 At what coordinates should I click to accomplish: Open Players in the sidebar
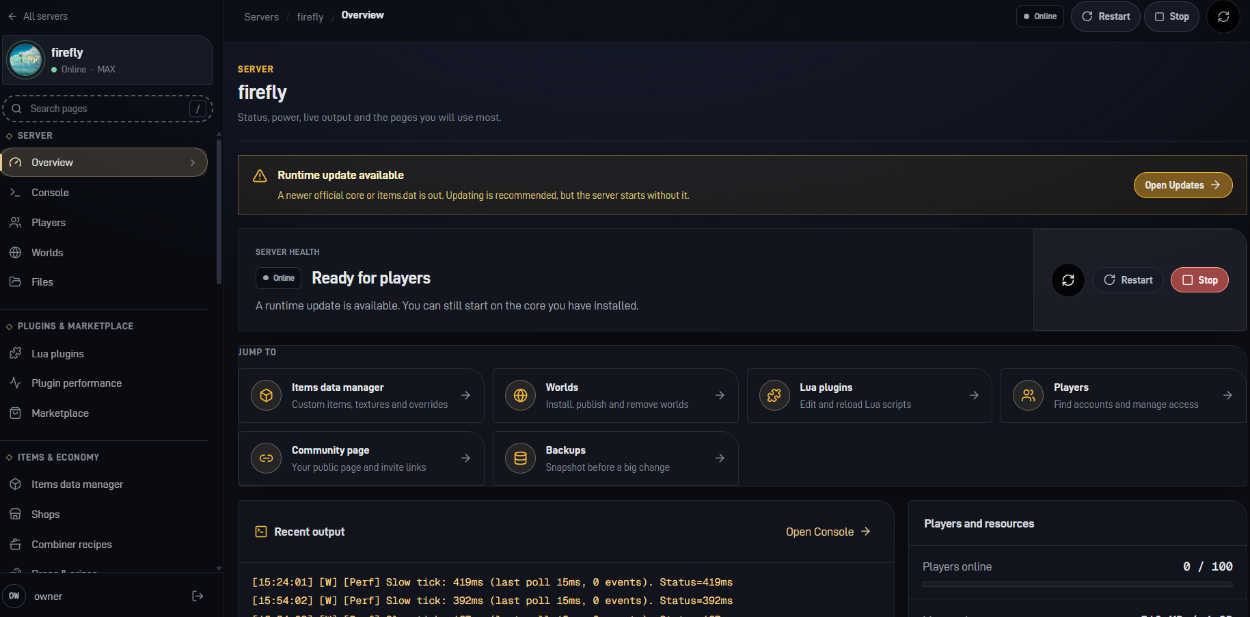(104, 223)
